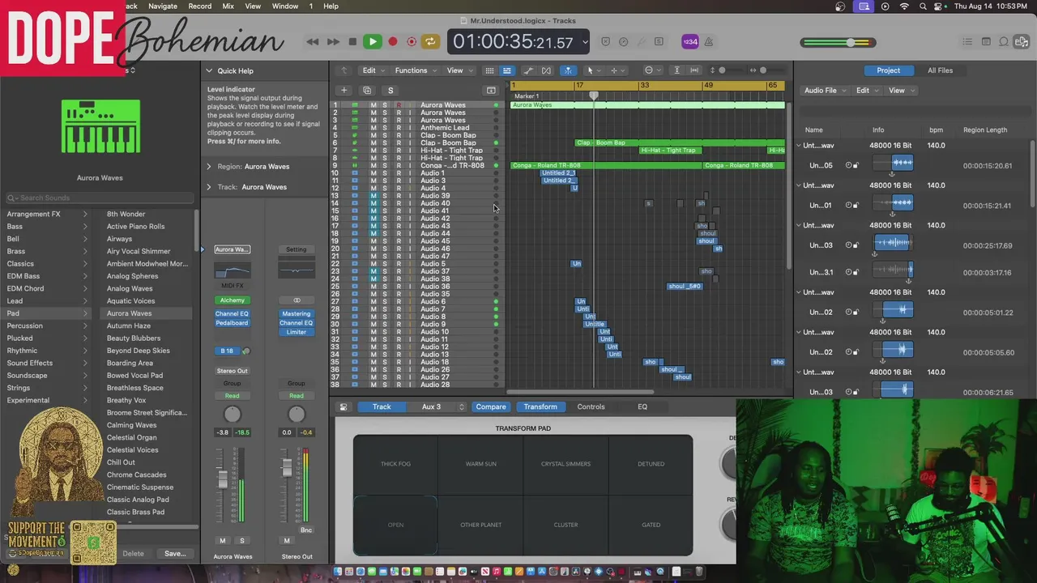Screen dimensions: 1037x583
Task: Click the Compare button in Smart Controls
Action: 491,407
